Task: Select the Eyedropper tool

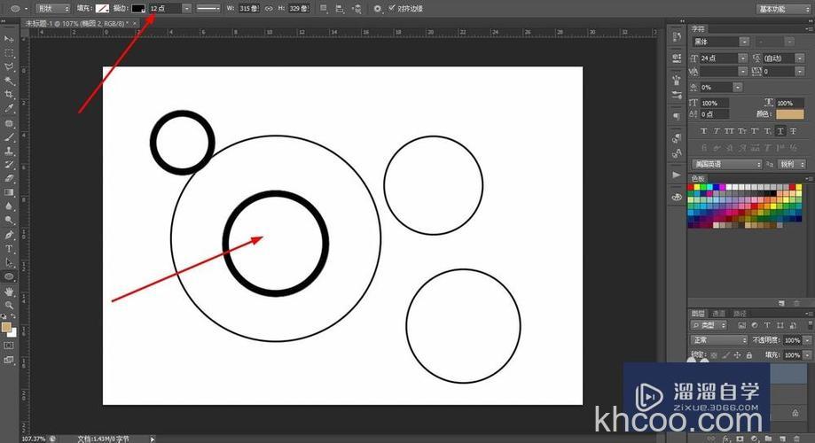Action: coord(10,108)
